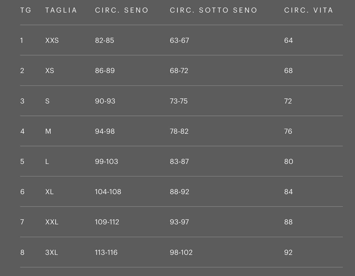Select underbust range 88-92
The image size is (355, 276).
[x=180, y=192]
